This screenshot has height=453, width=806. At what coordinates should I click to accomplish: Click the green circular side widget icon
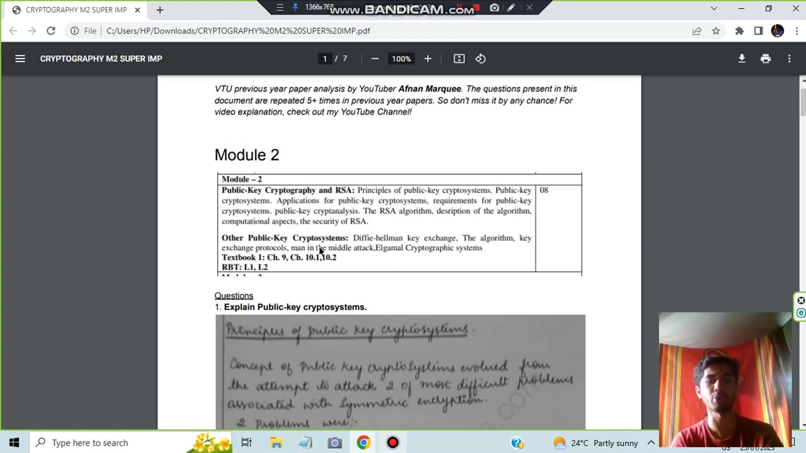801,313
